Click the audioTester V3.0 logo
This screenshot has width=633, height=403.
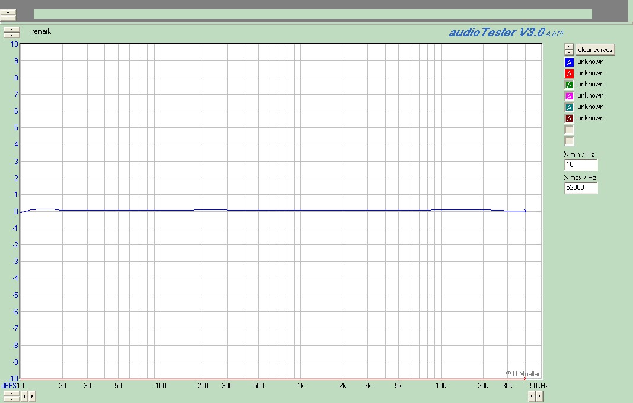[x=506, y=32]
